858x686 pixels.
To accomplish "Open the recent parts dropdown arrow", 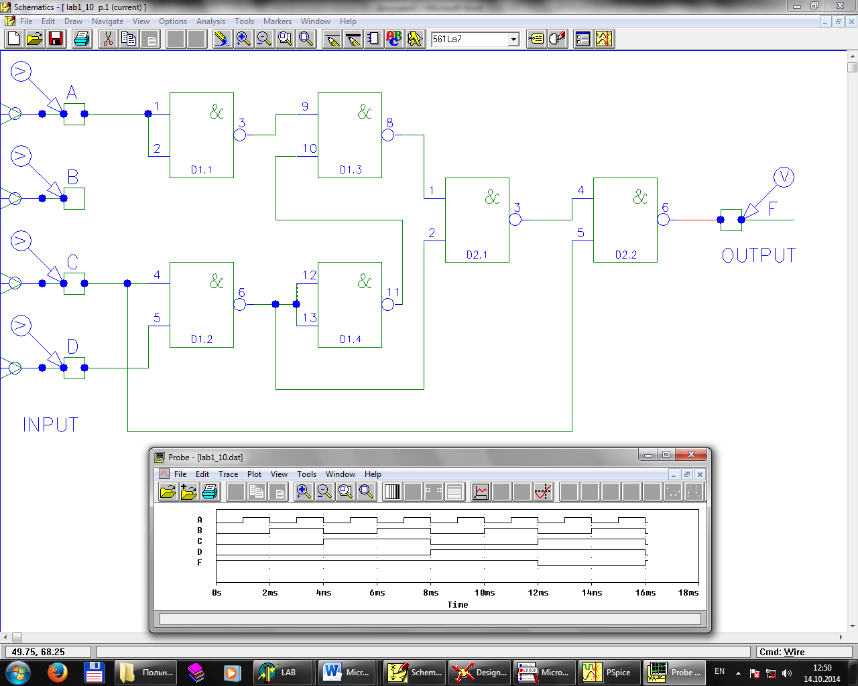I will tap(513, 39).
